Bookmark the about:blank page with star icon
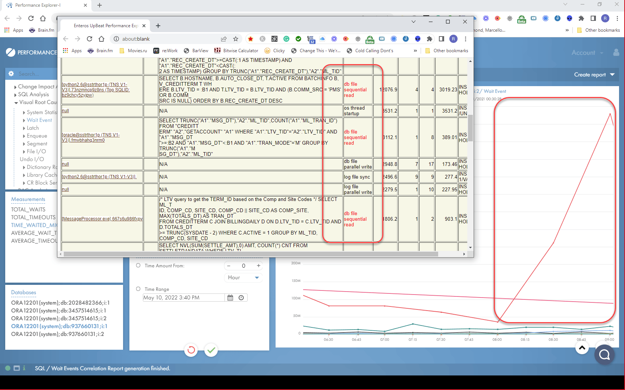The width and height of the screenshot is (625, 390). (236, 39)
